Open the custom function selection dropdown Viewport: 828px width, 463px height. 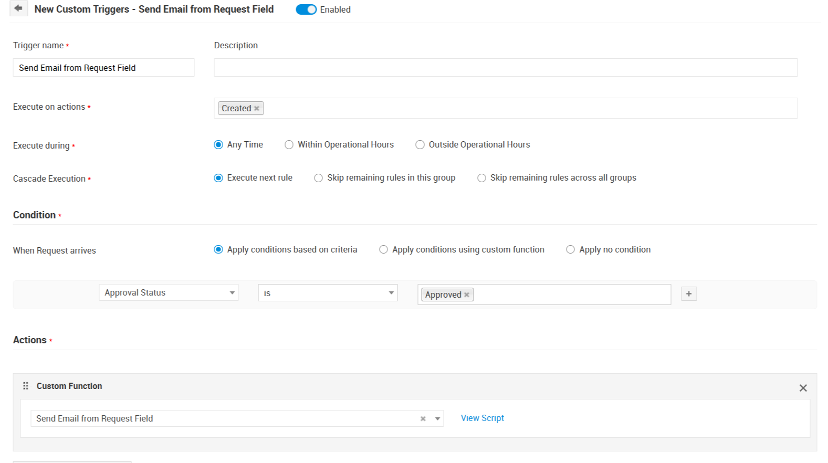click(x=437, y=419)
